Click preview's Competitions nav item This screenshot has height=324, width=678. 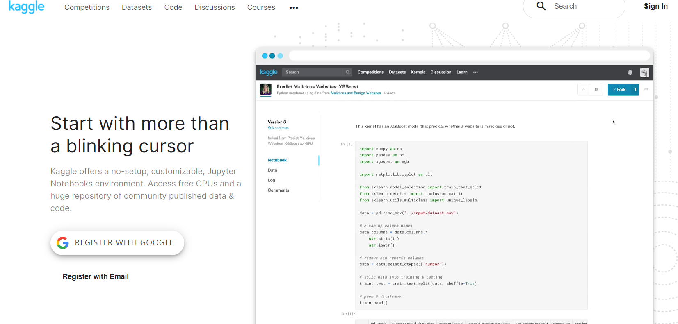coord(370,72)
